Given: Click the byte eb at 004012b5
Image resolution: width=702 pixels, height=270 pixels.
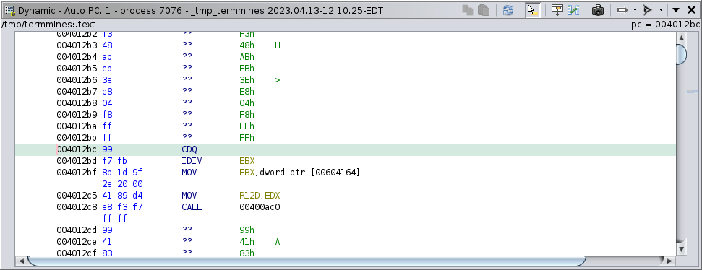Looking at the screenshot, I should click(107, 69).
